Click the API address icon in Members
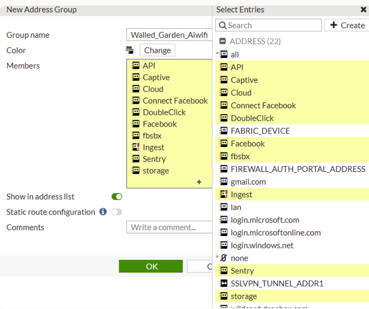The height and width of the screenshot is (309, 369). [x=136, y=65]
